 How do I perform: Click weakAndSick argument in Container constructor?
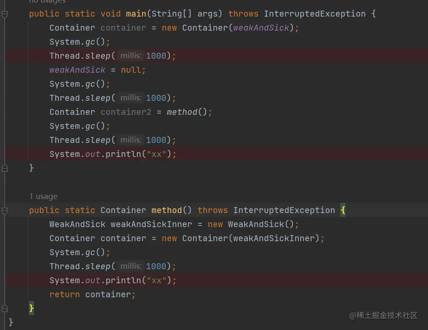tap(261, 28)
